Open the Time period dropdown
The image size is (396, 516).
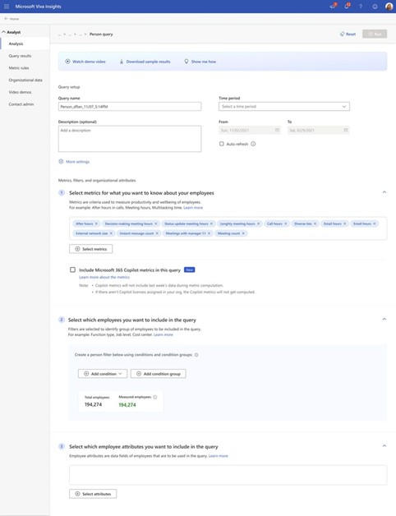coord(284,107)
